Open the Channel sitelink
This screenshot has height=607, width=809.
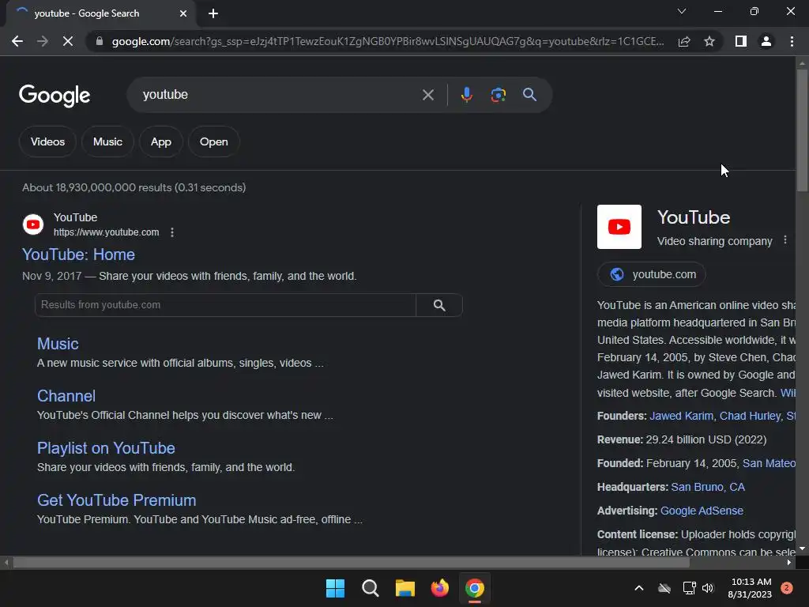[x=66, y=396]
